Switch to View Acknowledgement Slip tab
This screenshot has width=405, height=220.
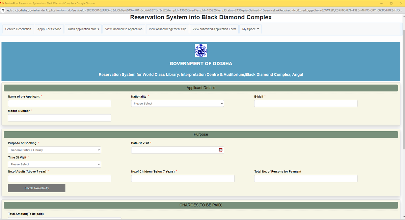coord(167,29)
